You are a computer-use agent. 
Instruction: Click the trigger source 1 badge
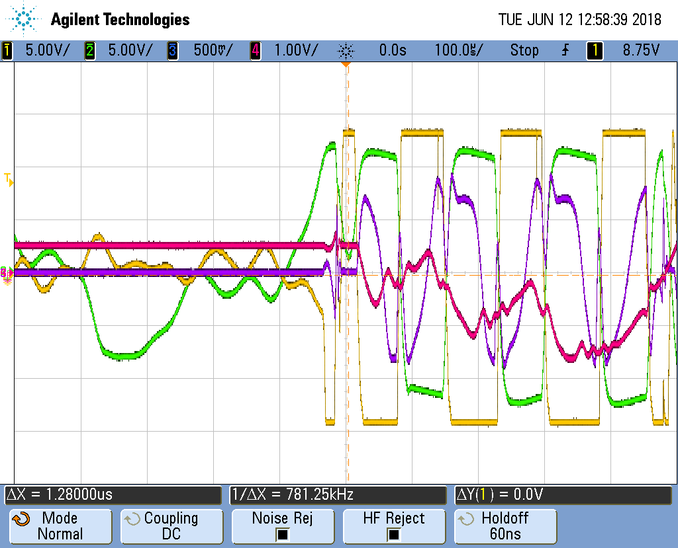(595, 50)
